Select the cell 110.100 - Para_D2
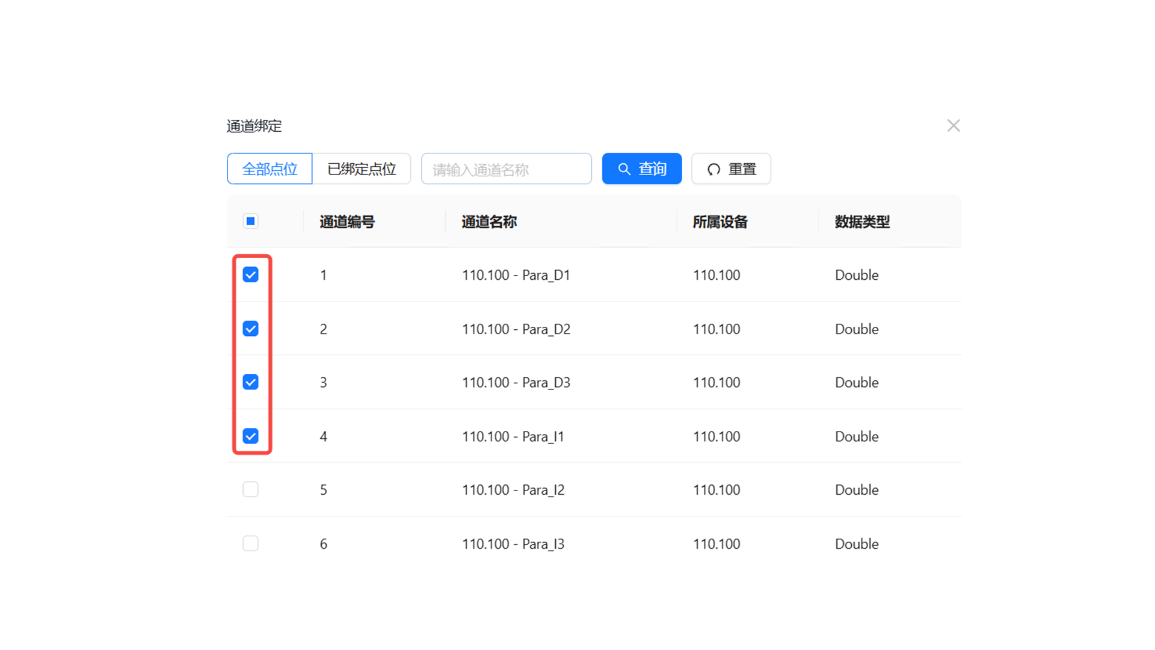This screenshot has width=1155, height=650. tap(516, 329)
